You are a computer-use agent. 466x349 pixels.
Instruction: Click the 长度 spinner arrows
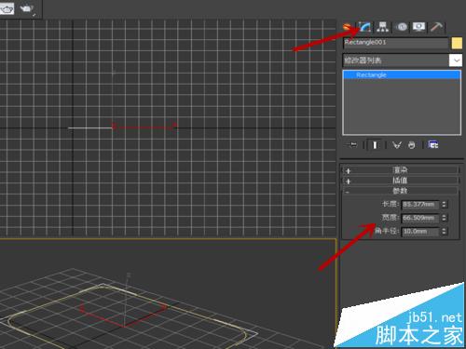[444, 205]
